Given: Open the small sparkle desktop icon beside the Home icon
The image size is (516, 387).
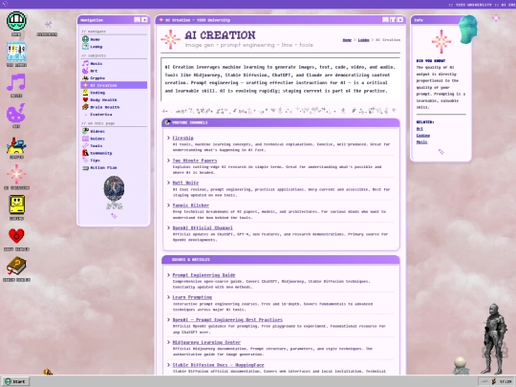Looking at the screenshot, I should 48,24.
